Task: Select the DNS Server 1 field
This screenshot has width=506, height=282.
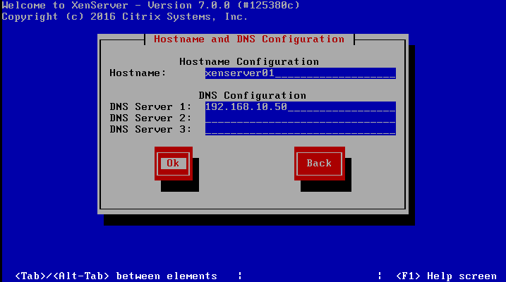Action: tap(301, 107)
